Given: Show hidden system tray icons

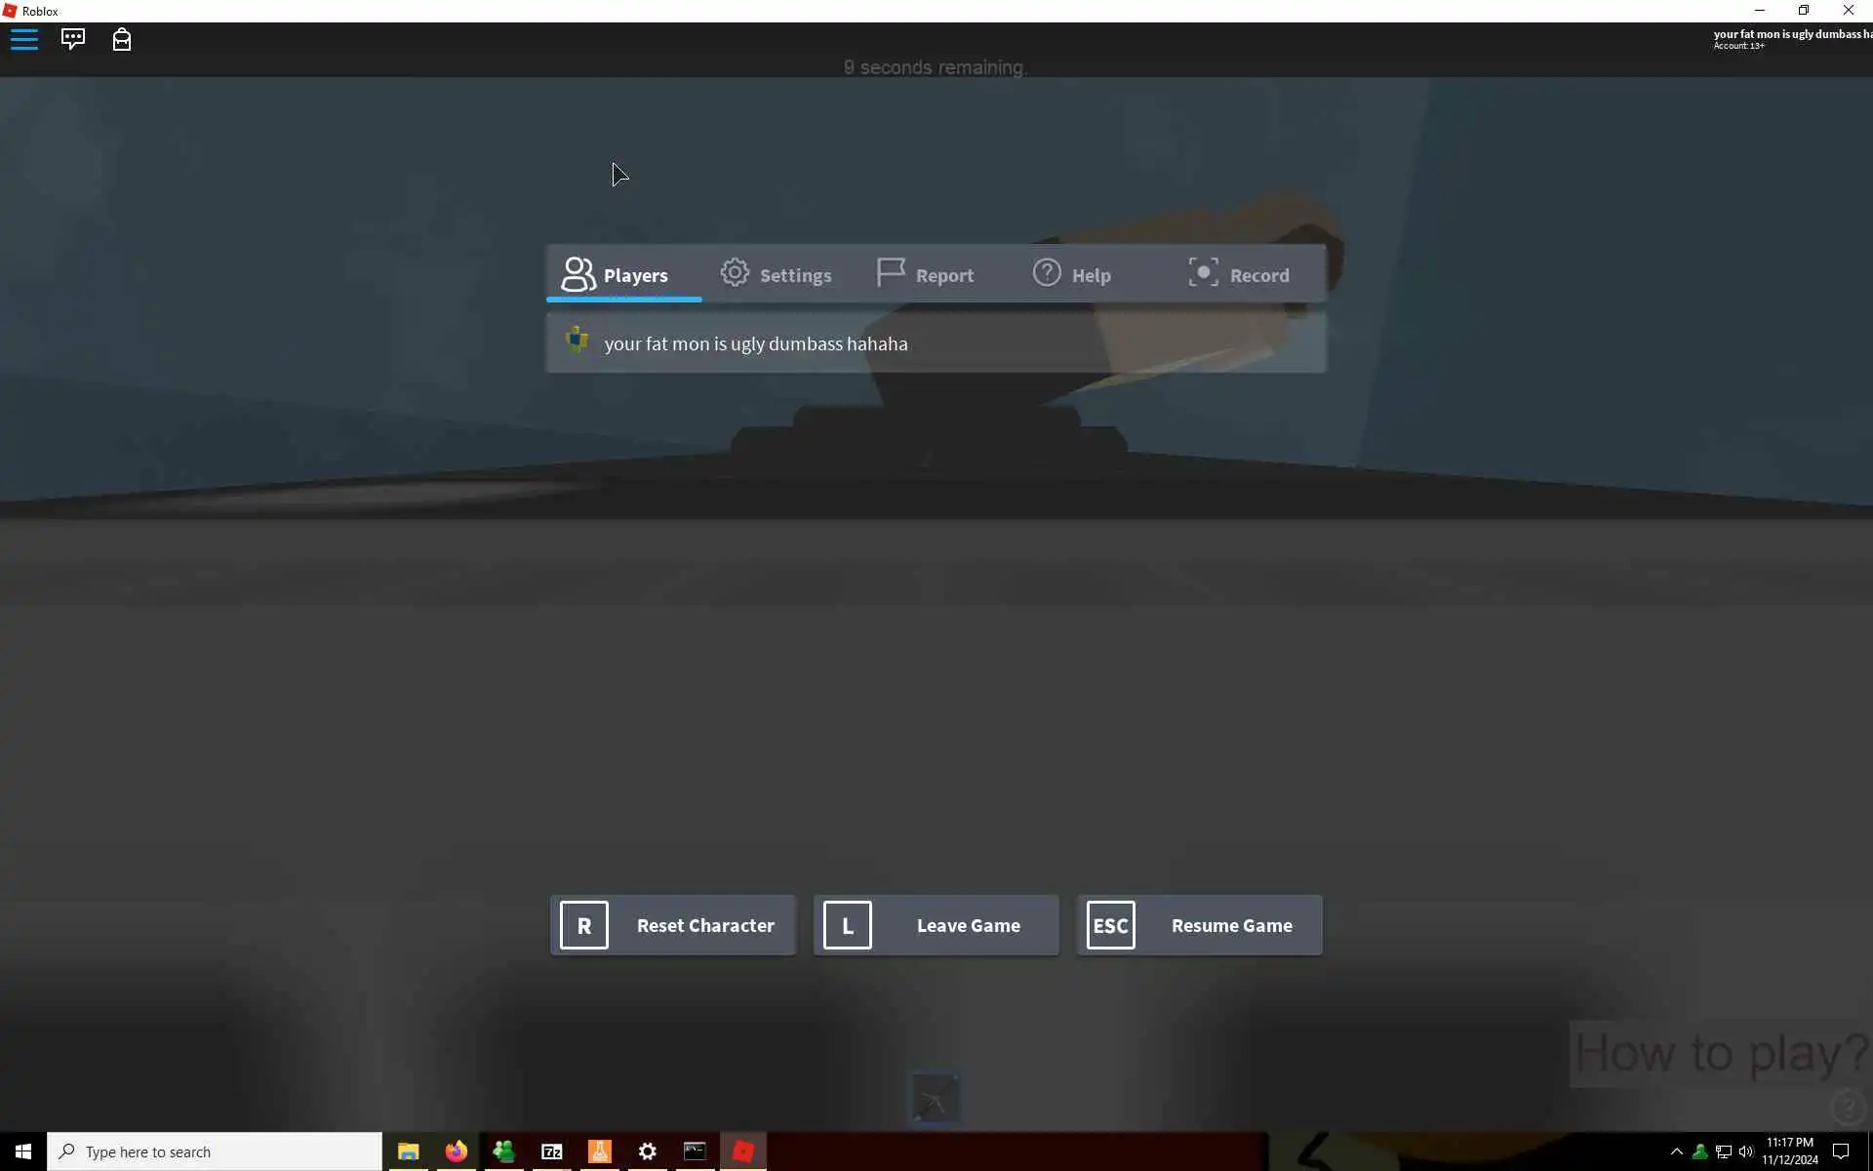Looking at the screenshot, I should point(1676,1151).
